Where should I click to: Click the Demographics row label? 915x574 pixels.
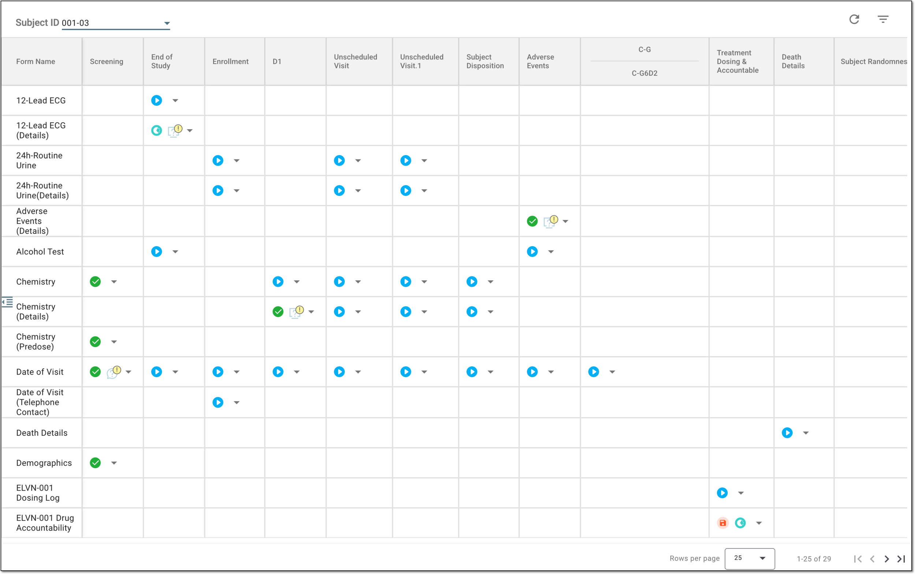tap(44, 463)
